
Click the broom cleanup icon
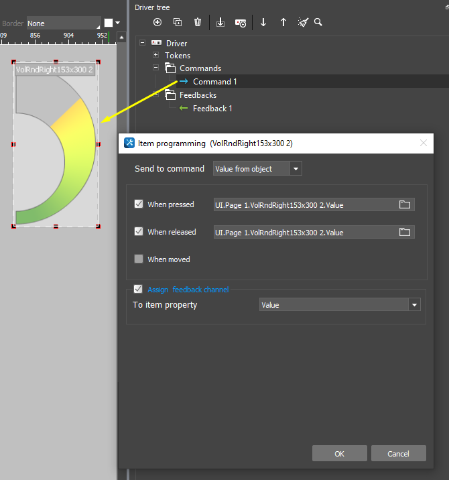click(x=303, y=22)
